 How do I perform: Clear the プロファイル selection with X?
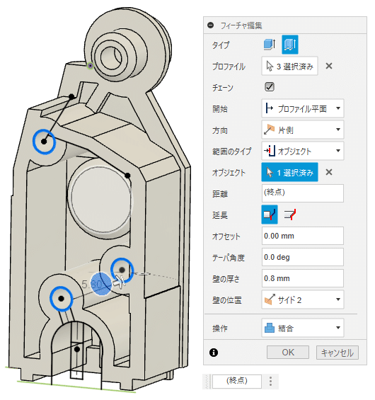tap(329, 66)
